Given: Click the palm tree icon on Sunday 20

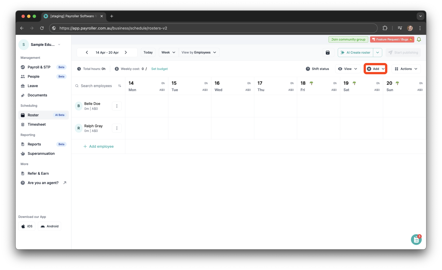Looking at the screenshot, I should click(x=397, y=83).
